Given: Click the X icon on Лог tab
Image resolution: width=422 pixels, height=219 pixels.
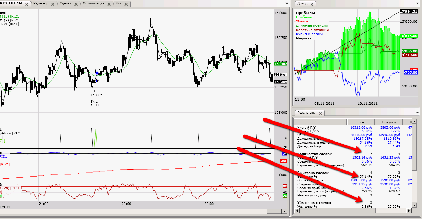Looking at the screenshot, I should point(126,4).
